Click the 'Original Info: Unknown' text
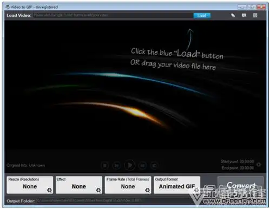This screenshot has height=209, width=270. 25,165
